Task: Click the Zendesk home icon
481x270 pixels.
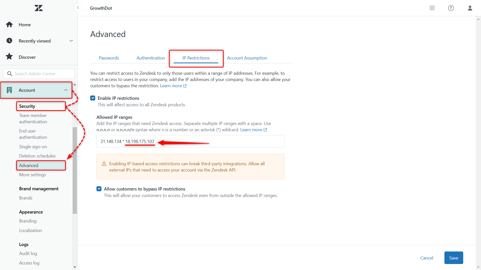Action: [x=38, y=8]
